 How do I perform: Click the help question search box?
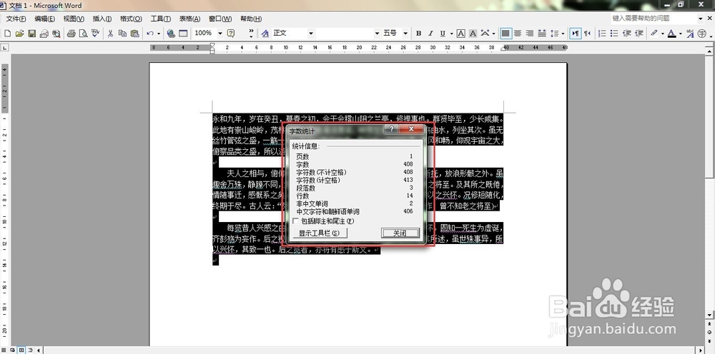pyautogui.click(x=654, y=19)
